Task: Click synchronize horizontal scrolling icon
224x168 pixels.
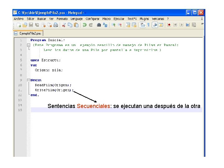Action: (x=134, y=25)
